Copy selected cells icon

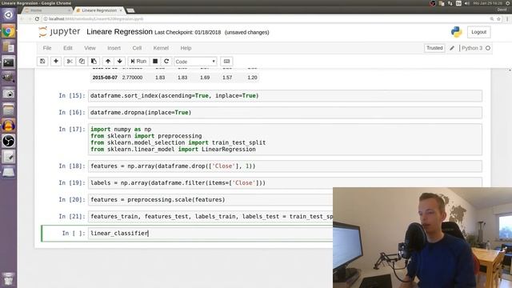(x=82, y=62)
